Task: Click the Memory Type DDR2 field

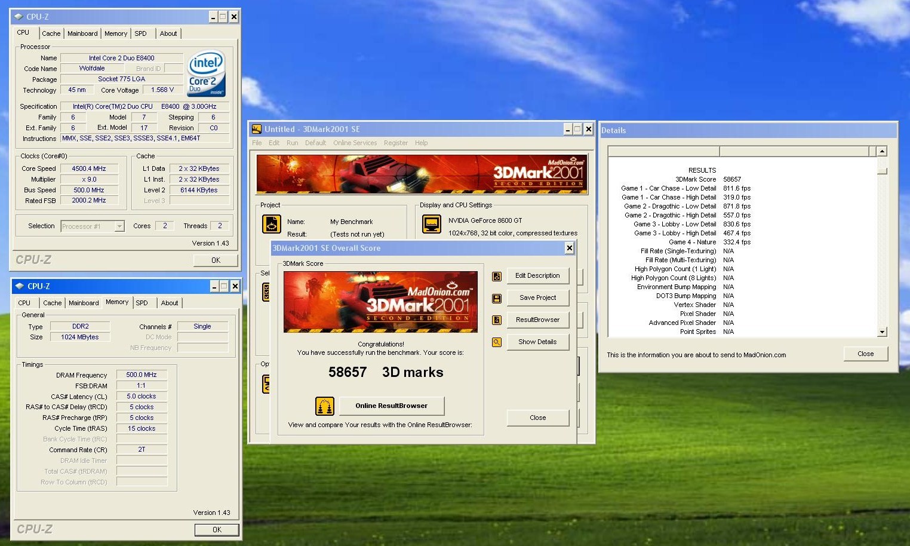Action: [x=81, y=327]
